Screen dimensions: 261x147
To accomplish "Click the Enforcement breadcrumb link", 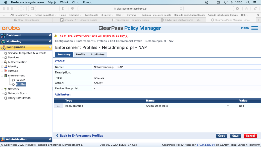I will [x=85, y=41].
